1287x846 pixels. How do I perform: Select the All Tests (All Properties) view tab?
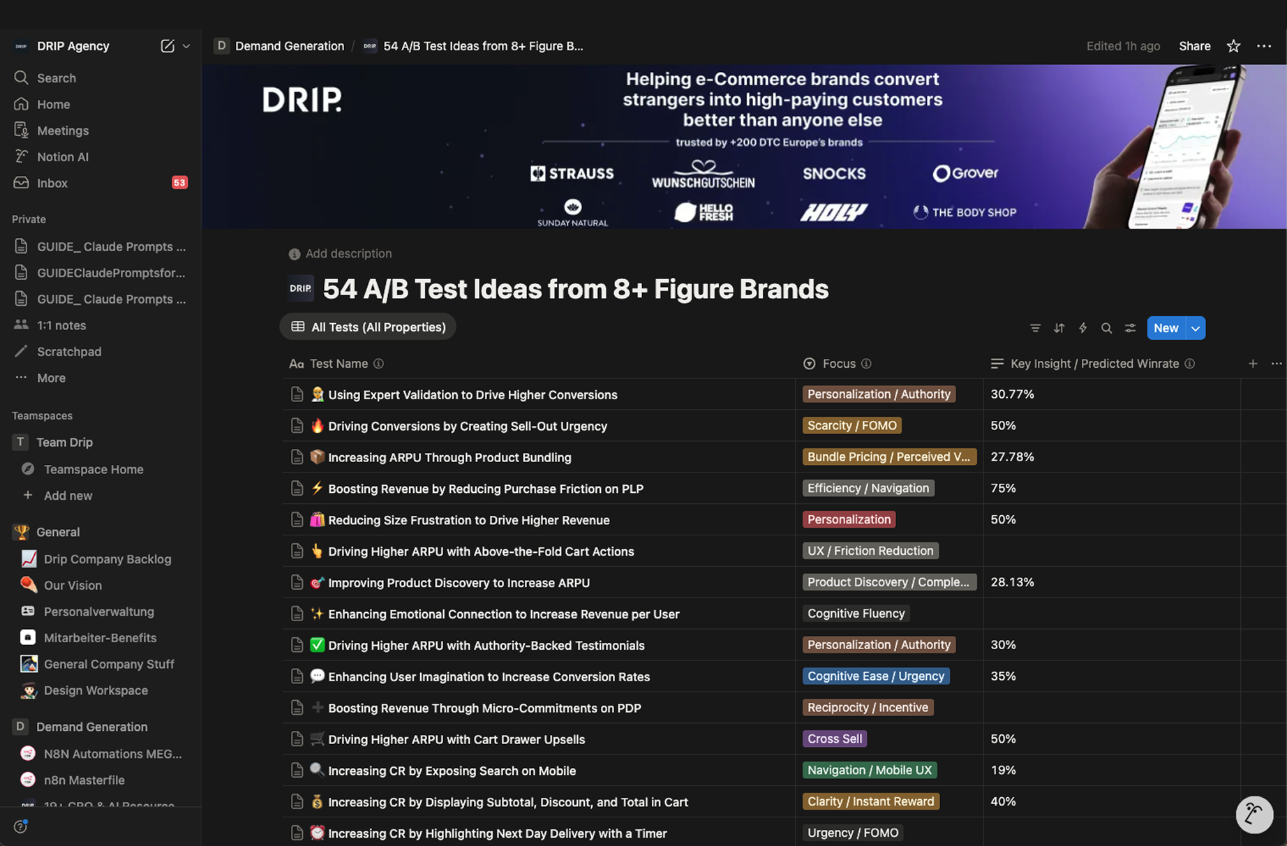point(368,327)
